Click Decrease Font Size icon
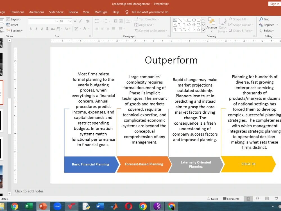281x211 pixels. pos(80,21)
